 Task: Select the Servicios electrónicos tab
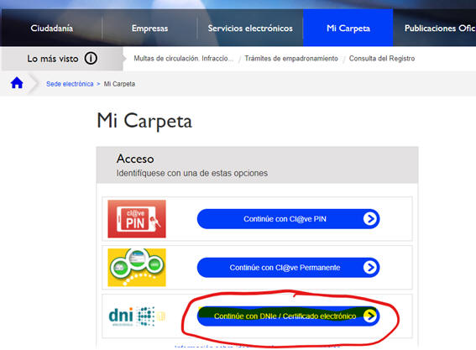coord(250,29)
